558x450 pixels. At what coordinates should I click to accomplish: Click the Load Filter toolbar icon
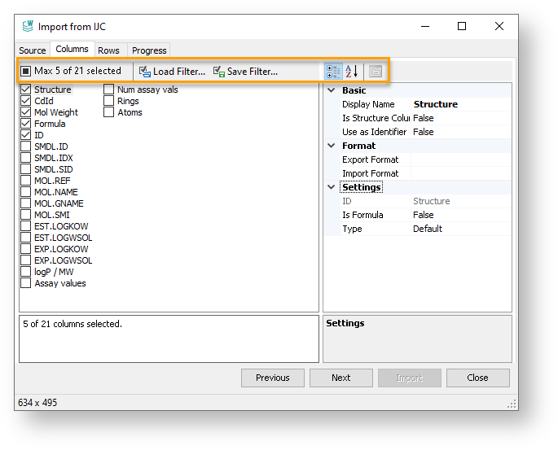[145, 72]
